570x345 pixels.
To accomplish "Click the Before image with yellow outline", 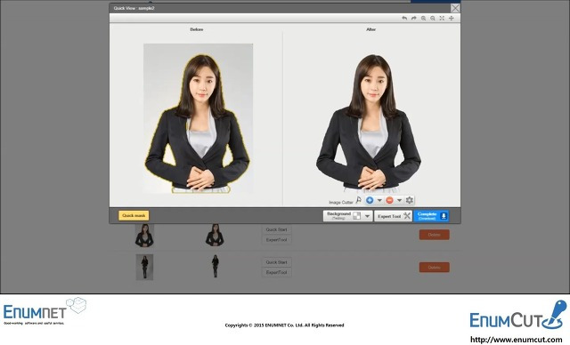I will 198,118.
